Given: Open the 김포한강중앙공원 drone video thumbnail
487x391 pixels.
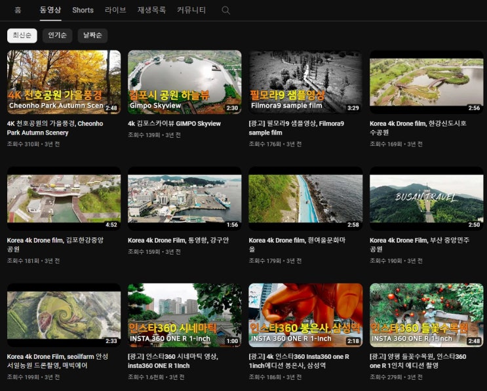Looking at the screenshot, I should click(x=64, y=199).
